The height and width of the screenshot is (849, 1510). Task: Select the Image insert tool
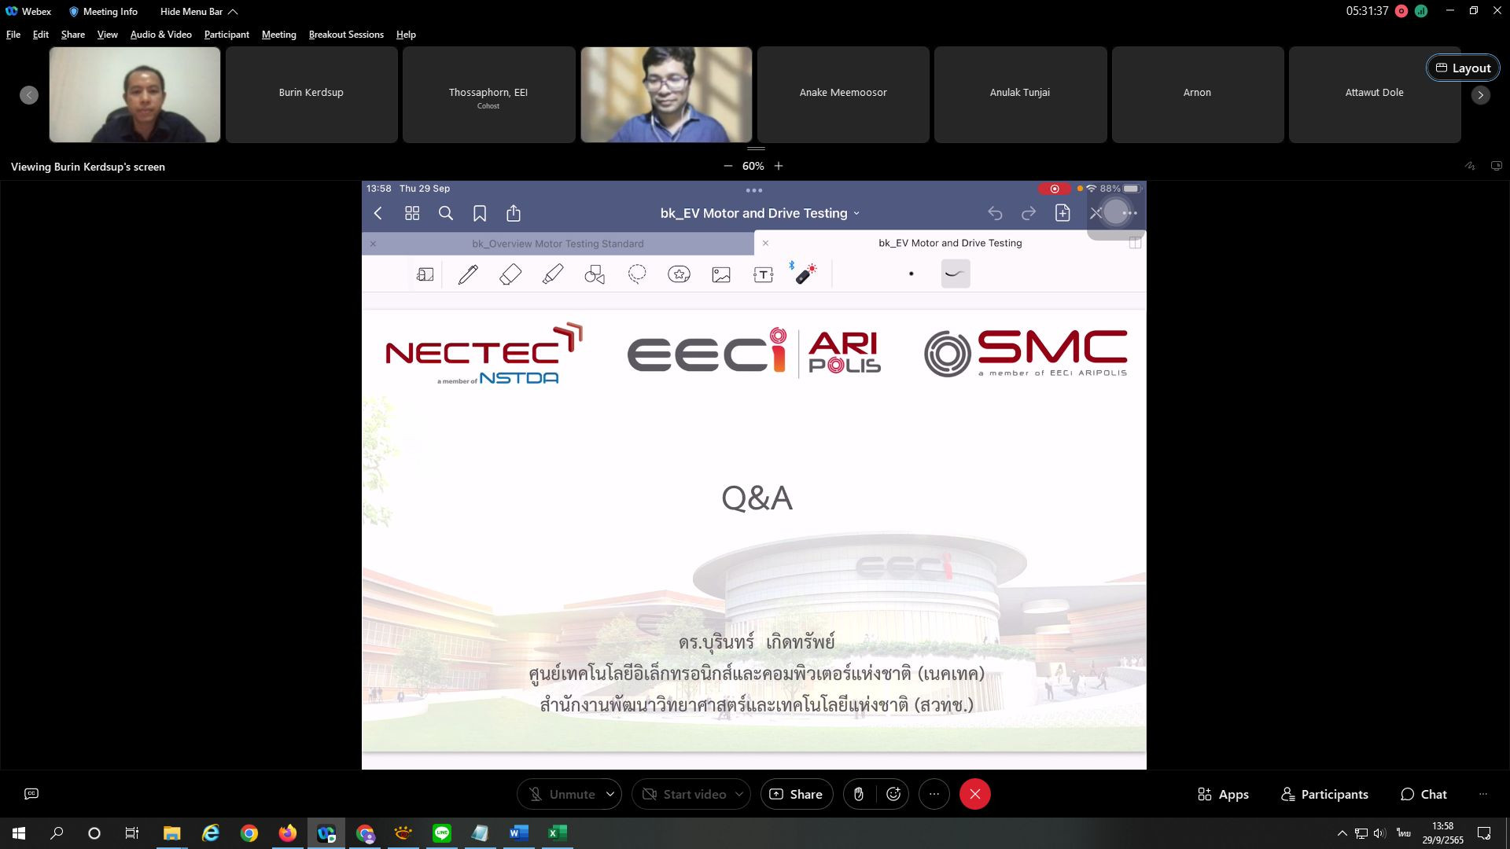click(x=721, y=274)
